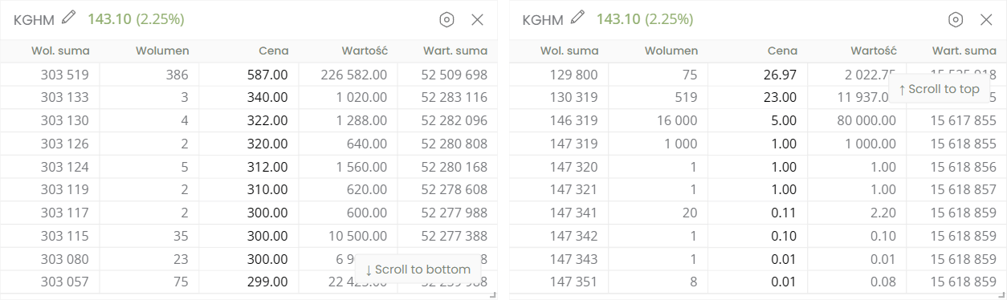This screenshot has height=300, width=1007.
Task: Click Wart. suma header in left panel
Action: [455, 51]
